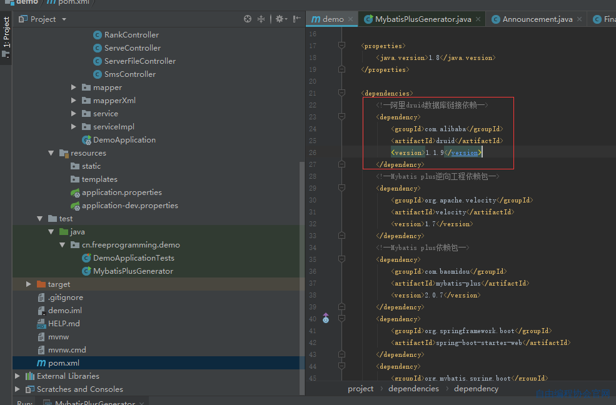
Task: Click the Project panel vertical scrollbar
Action: tap(302, 278)
